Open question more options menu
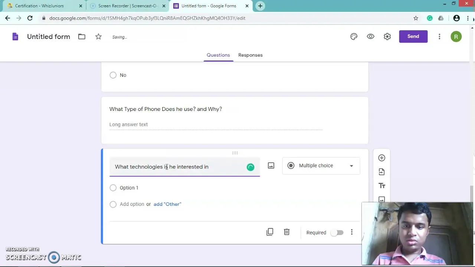The width and height of the screenshot is (475, 267). click(x=351, y=233)
